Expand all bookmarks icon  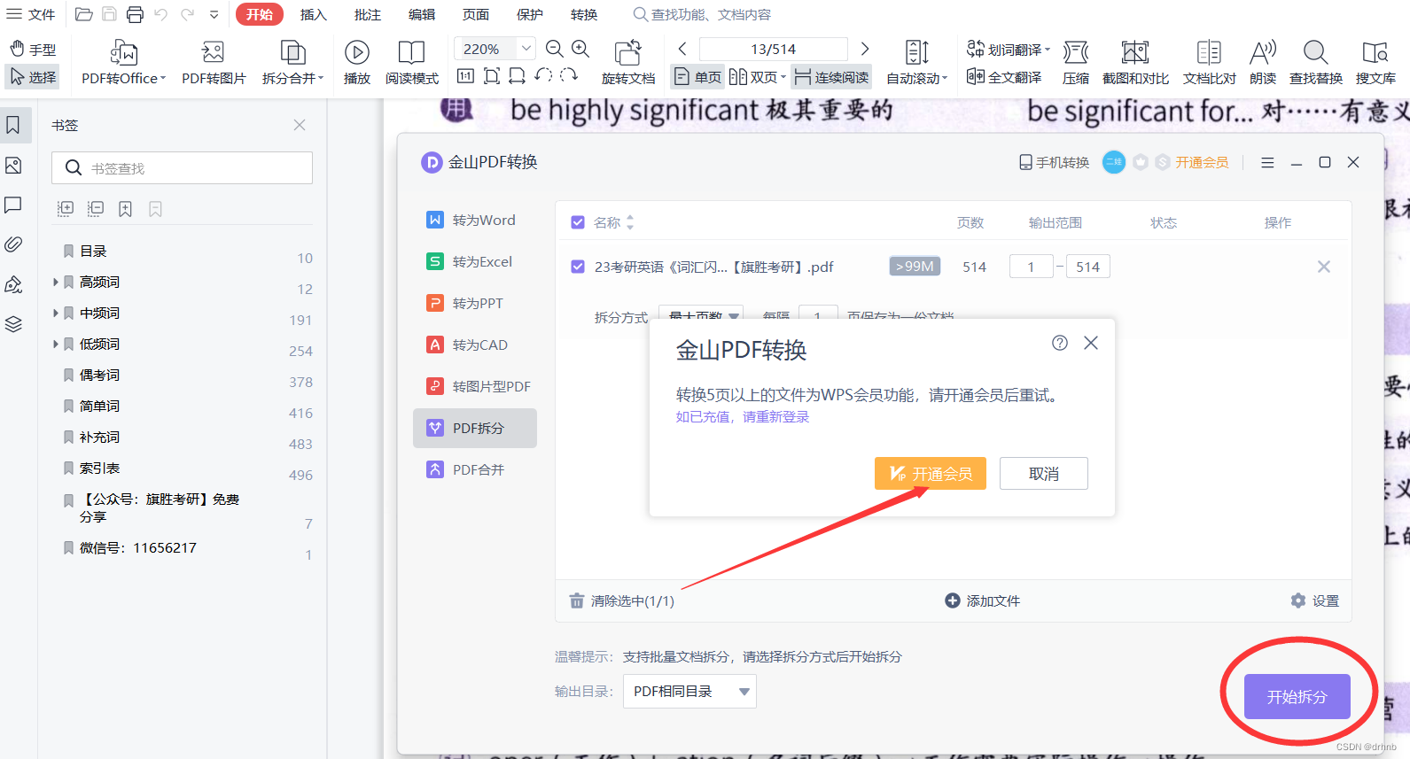[x=65, y=209]
